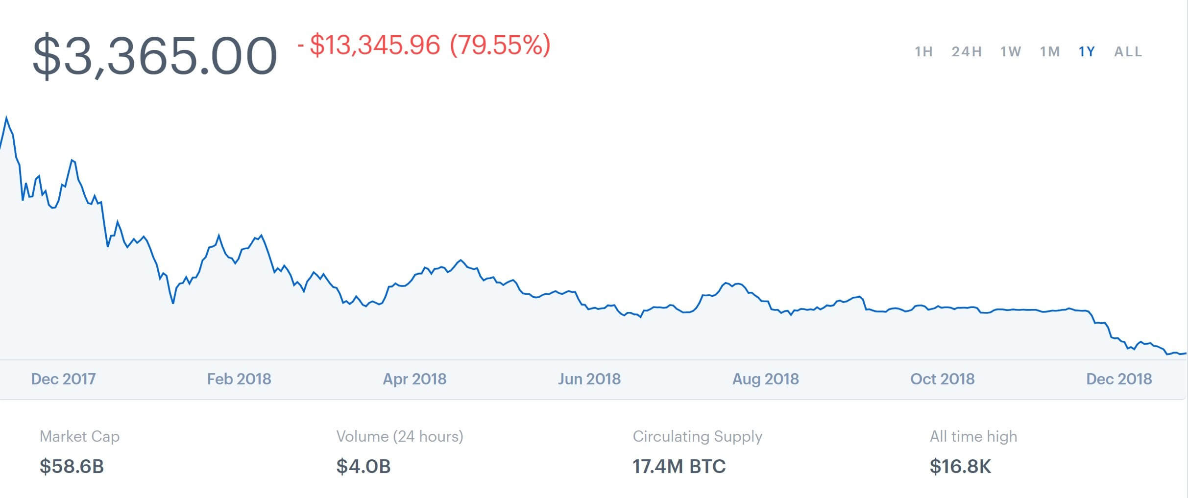The height and width of the screenshot is (498, 1188).
Task: Select the 1Y time range
Action: click(1087, 52)
